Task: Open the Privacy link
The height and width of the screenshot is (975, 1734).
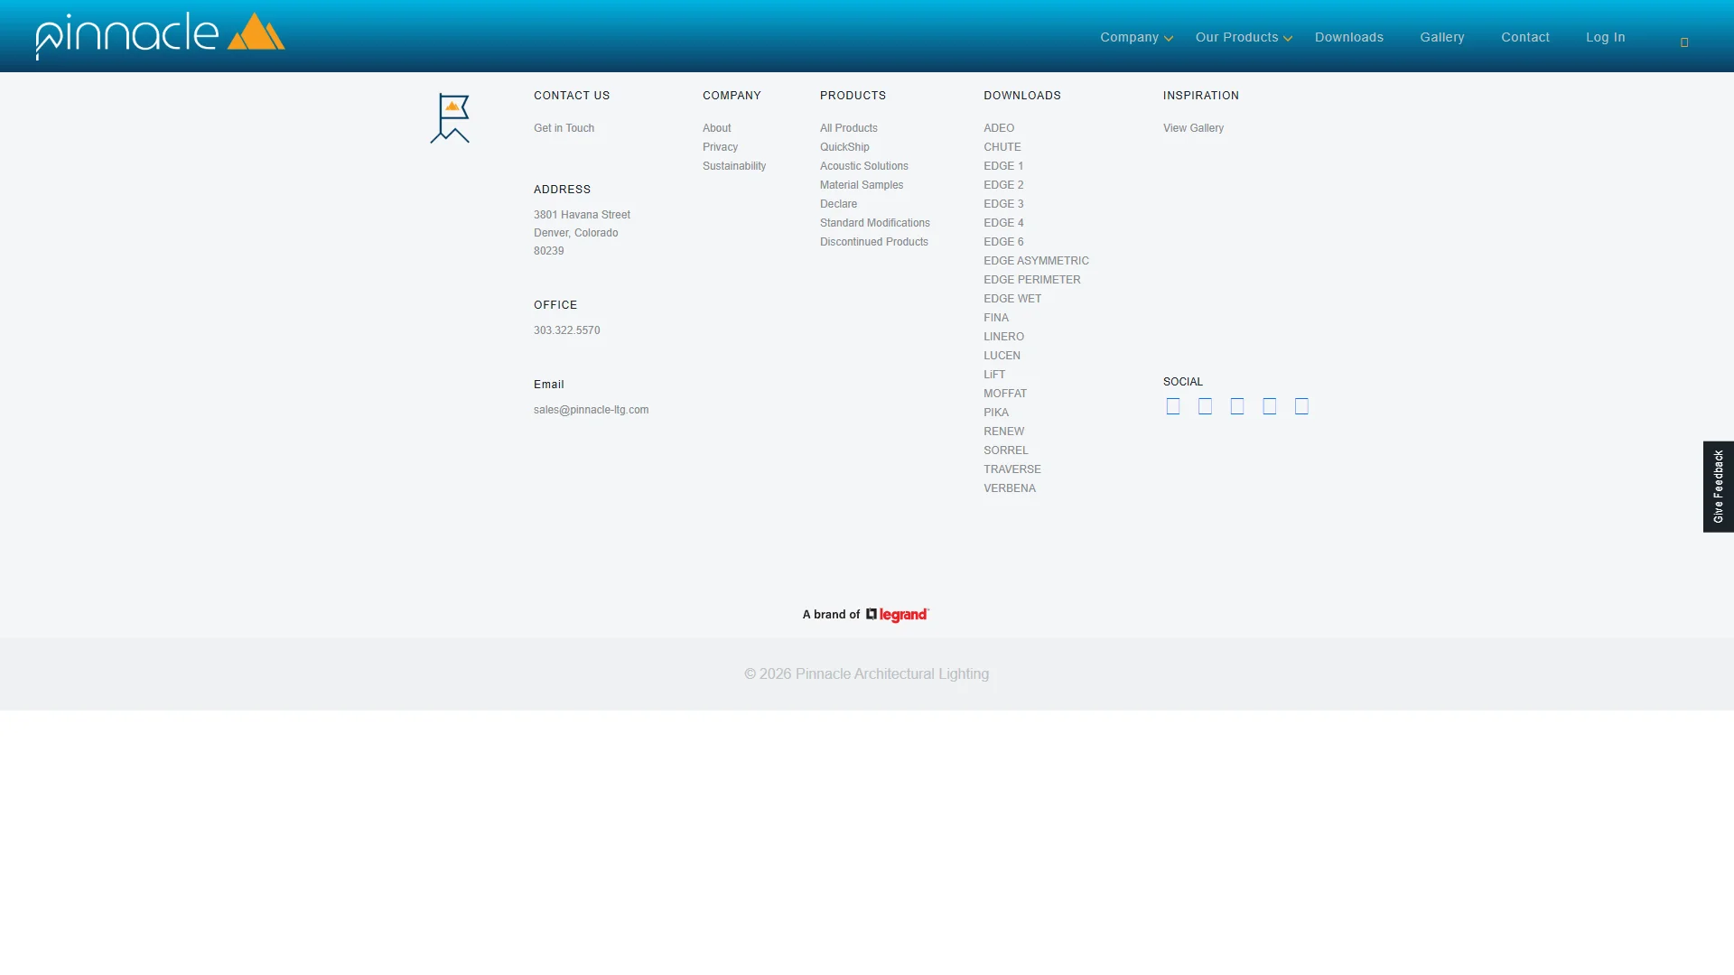Action: pos(720,147)
